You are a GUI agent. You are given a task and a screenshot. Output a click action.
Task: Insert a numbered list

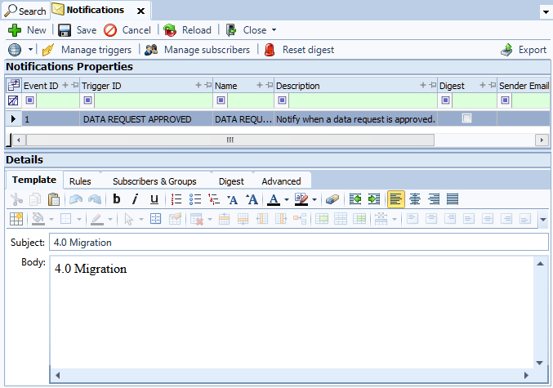click(x=176, y=199)
